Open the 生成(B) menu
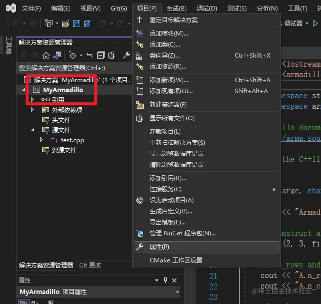The width and height of the screenshot is (321, 304). coord(176,9)
